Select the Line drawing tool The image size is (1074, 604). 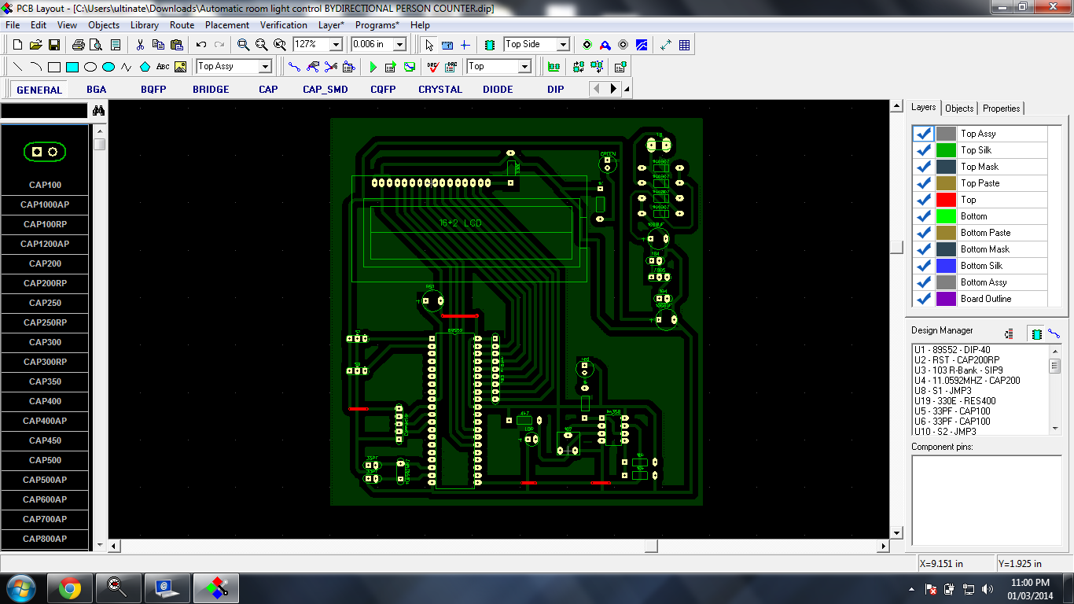pos(17,67)
